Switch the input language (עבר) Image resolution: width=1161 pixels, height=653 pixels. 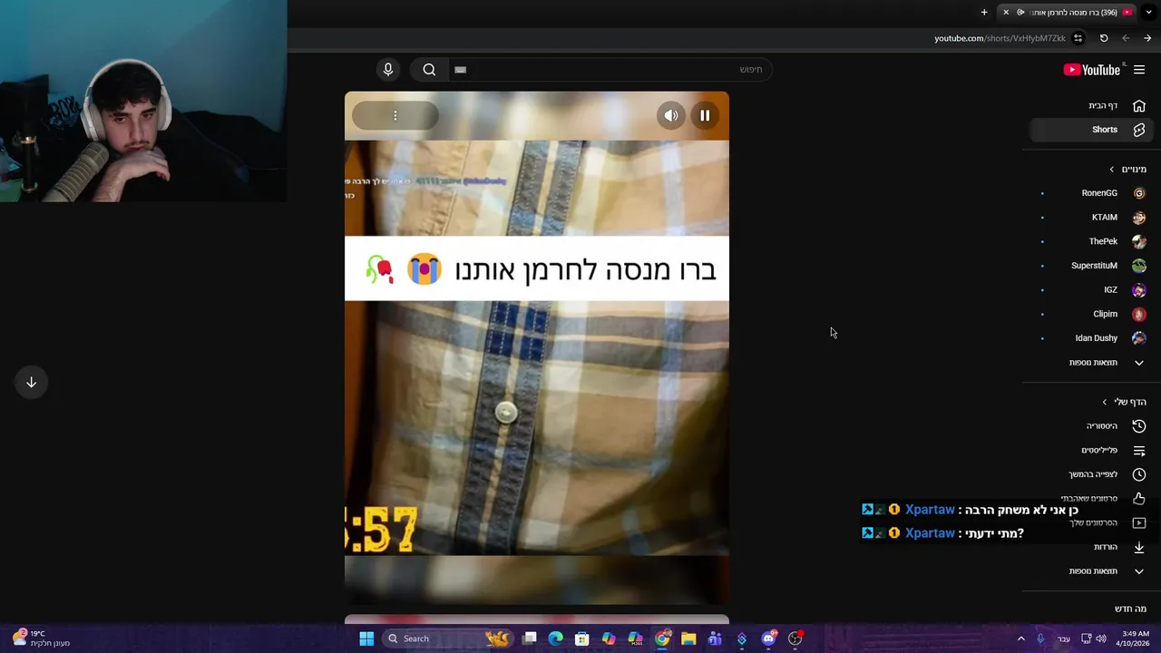(x=1063, y=638)
